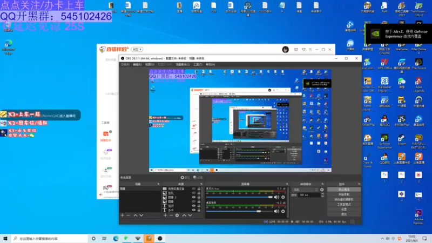Add a new source with the Sources plus icon

[x=165, y=215]
